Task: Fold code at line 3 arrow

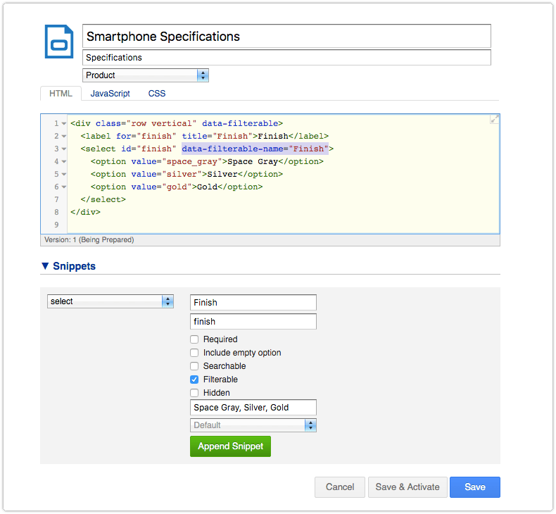Action: (x=64, y=149)
